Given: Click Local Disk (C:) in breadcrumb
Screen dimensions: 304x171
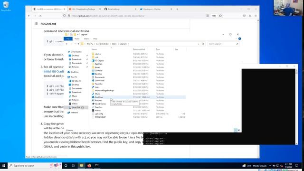Looking at the screenshot, I should pos(103,44).
